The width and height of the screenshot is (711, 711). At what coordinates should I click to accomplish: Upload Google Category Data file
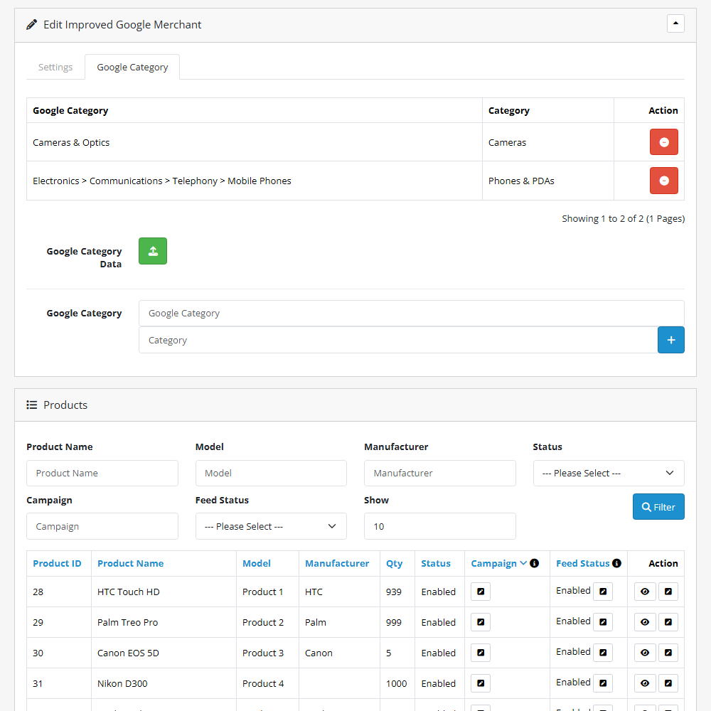(x=152, y=250)
